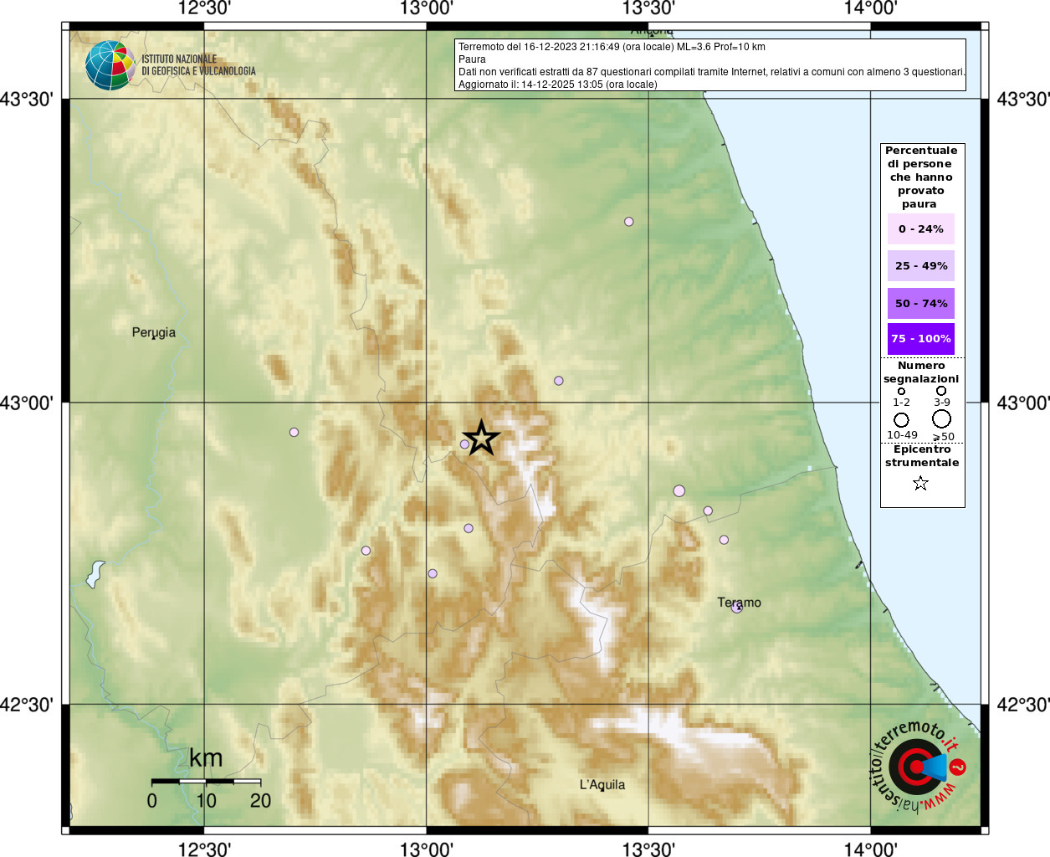Click the black-and-white km scale bar
The width and height of the screenshot is (1050, 857).
pos(206,781)
